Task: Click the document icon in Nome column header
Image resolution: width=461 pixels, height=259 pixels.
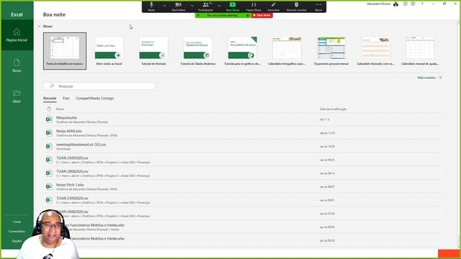Action: tap(49, 109)
